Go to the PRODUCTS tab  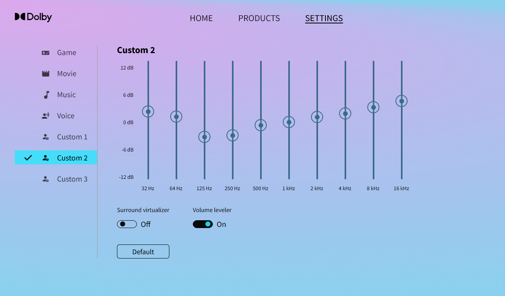tap(259, 18)
